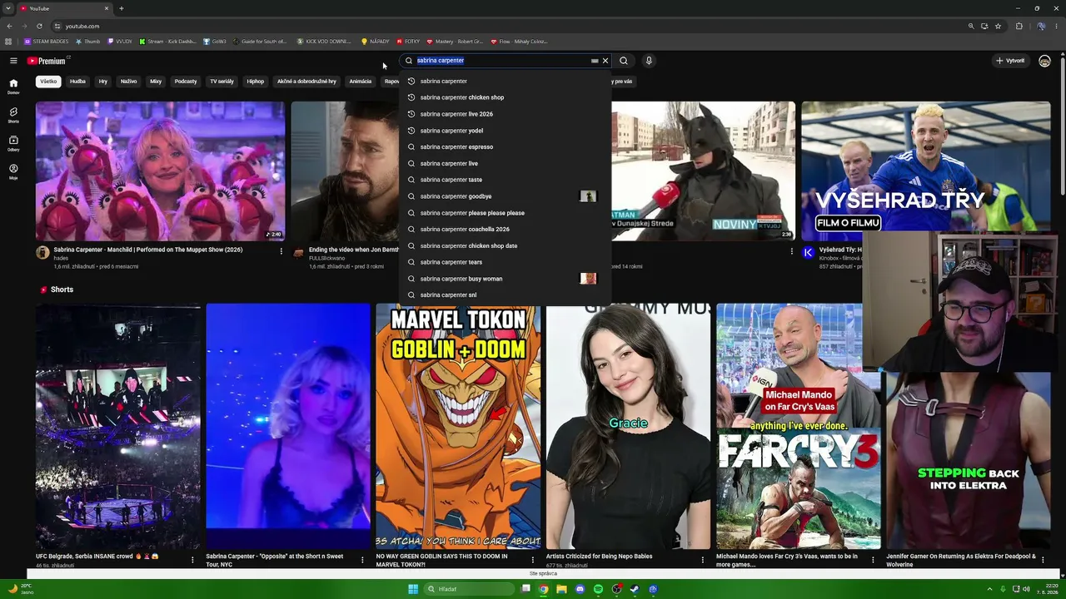The image size is (1066, 599).
Task: Clear the YouTube search box text
Action: [x=605, y=61]
